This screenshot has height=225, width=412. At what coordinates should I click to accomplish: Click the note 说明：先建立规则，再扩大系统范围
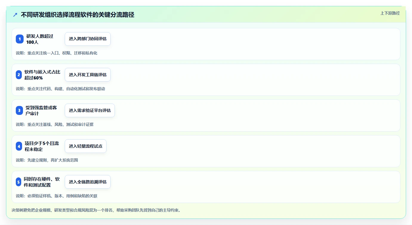pyautogui.click(x=47, y=160)
